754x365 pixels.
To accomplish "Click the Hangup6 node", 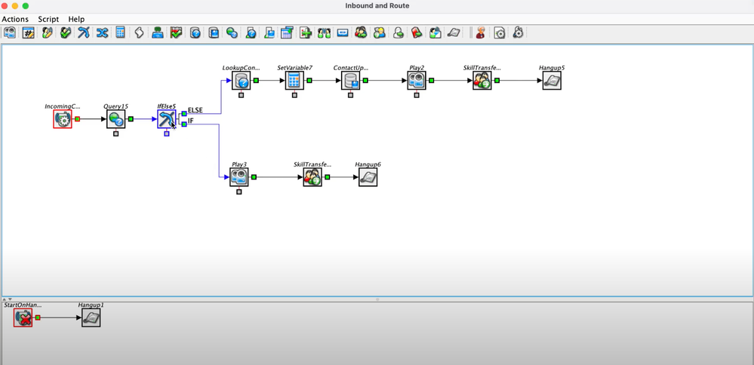I will point(368,177).
